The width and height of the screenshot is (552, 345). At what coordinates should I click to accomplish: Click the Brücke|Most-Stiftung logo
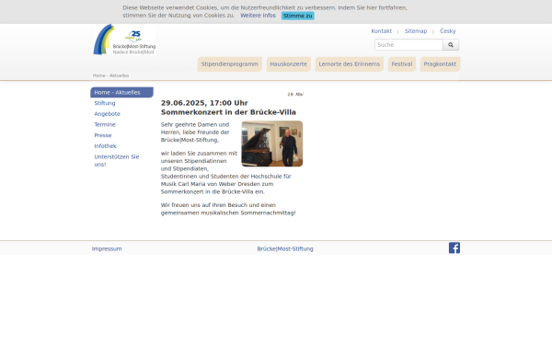[124, 40]
